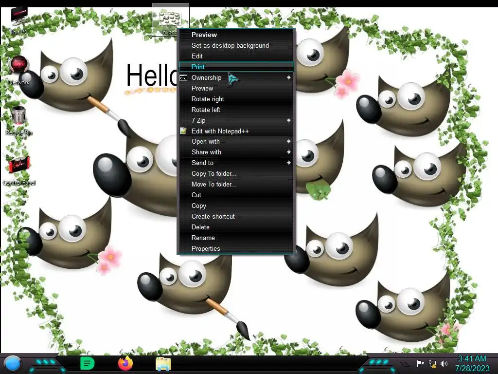Click the Start orb button

click(13, 363)
